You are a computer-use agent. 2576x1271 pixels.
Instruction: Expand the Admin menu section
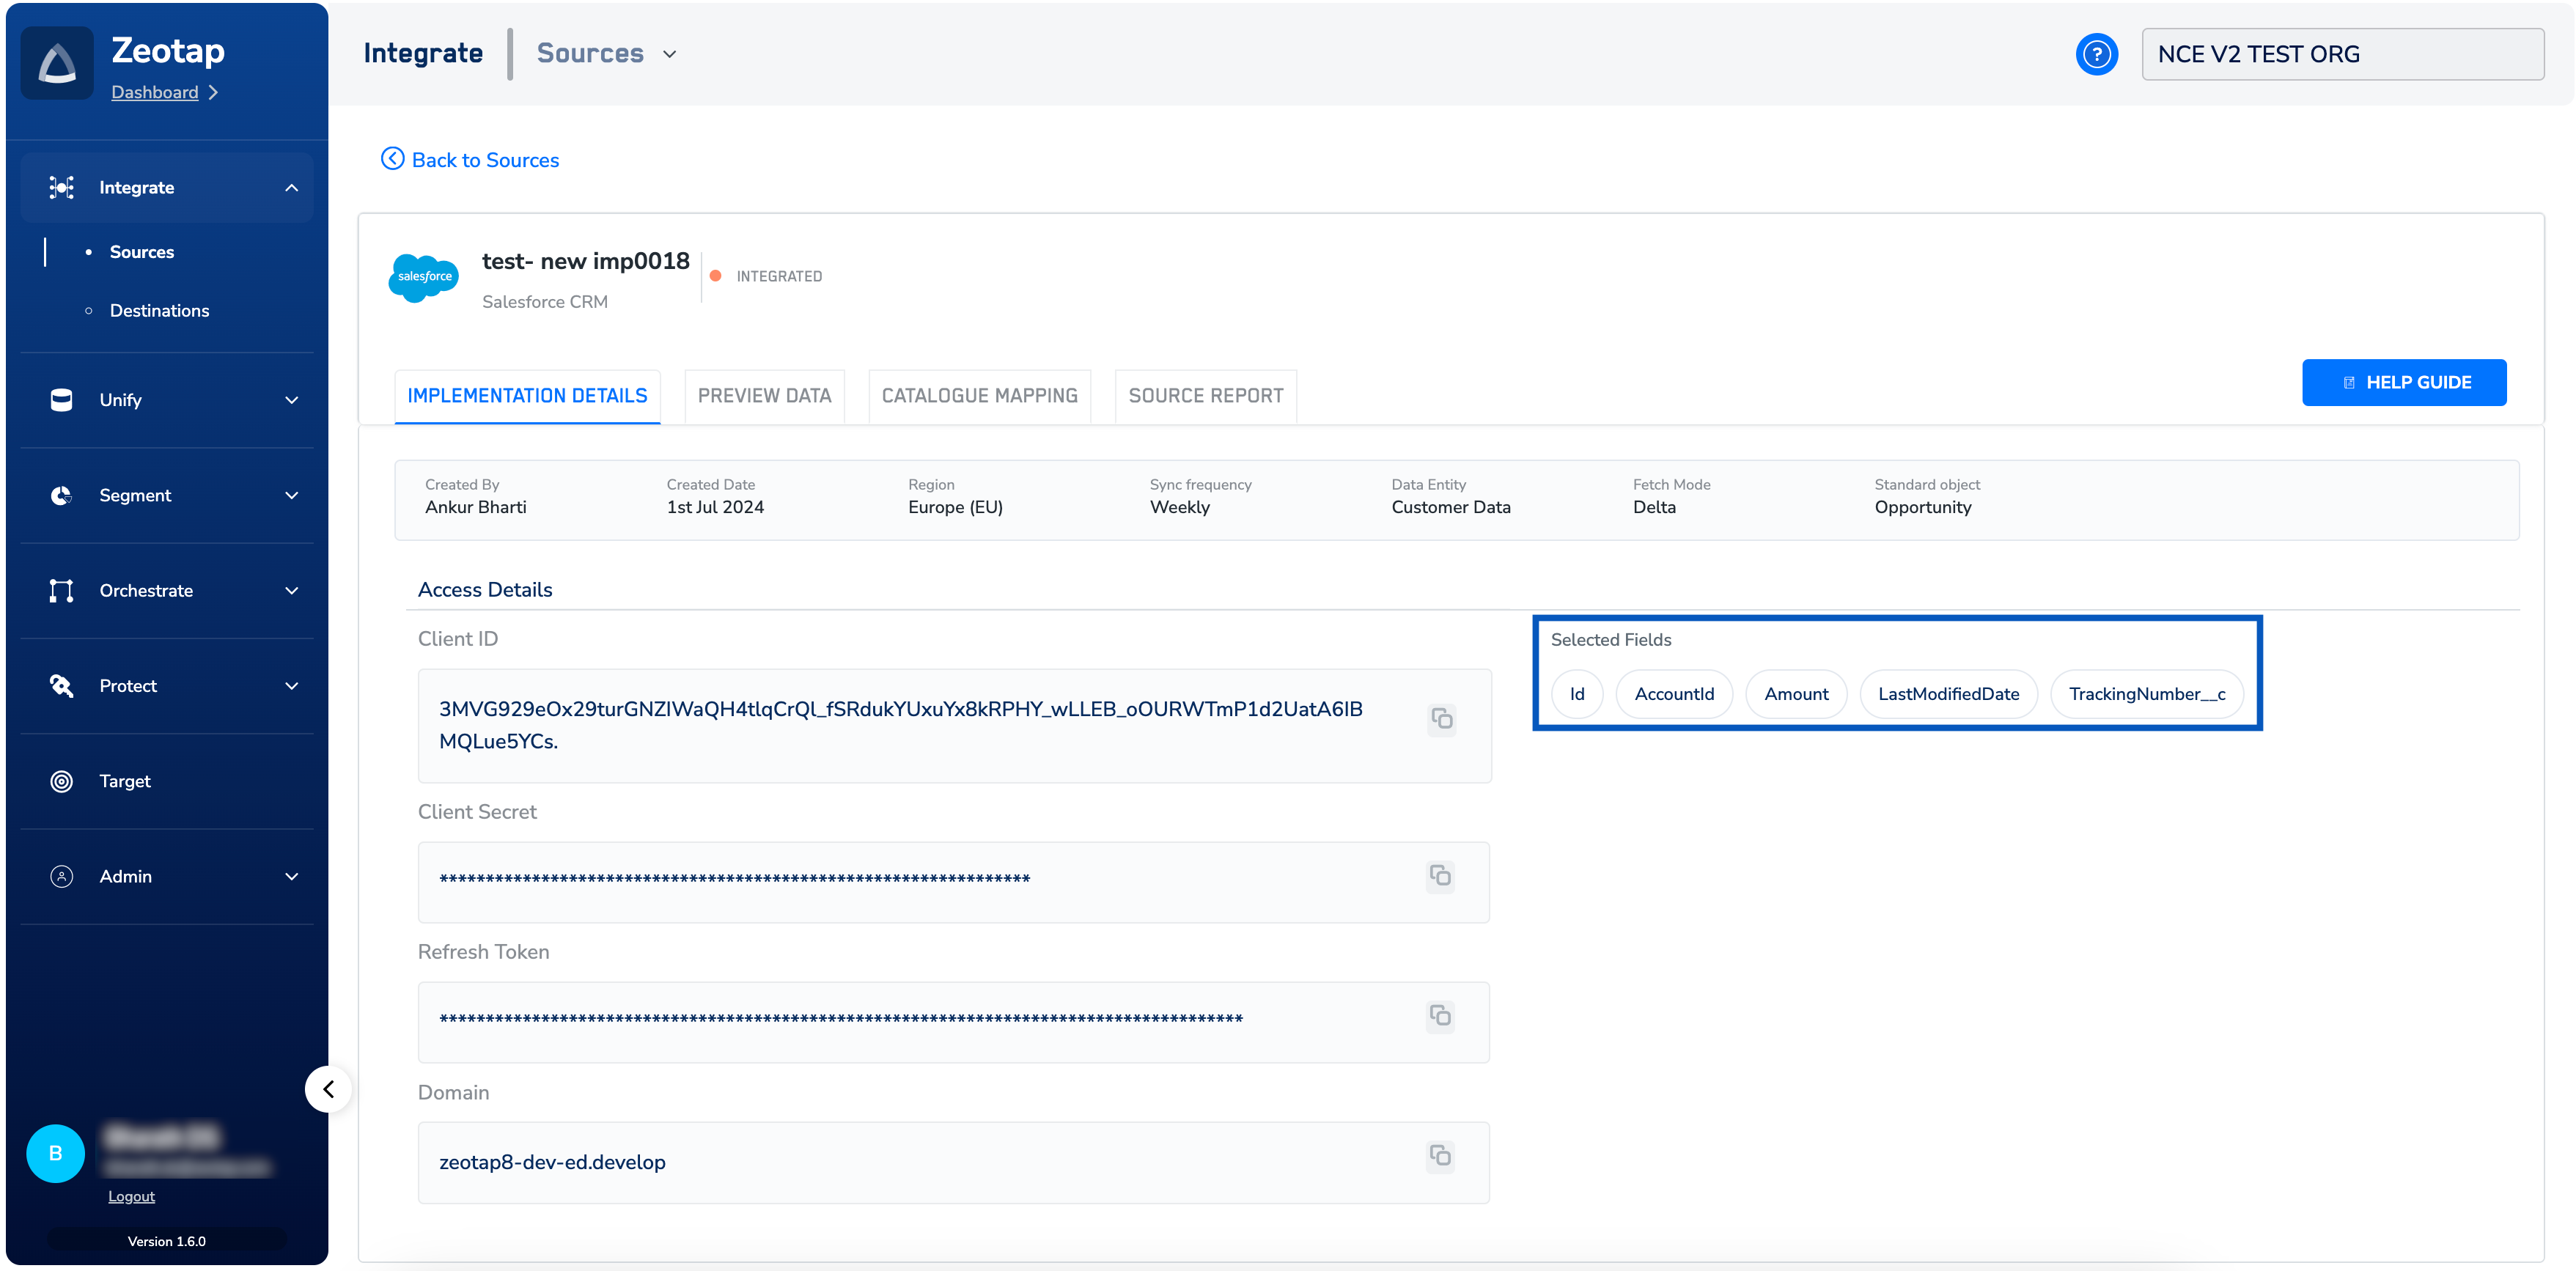[x=291, y=877]
